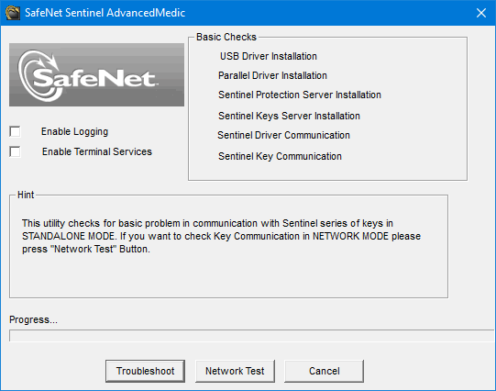This screenshot has width=496, height=391.
Task: Select Sentinel Protection Server Installation text
Action: click(x=300, y=95)
